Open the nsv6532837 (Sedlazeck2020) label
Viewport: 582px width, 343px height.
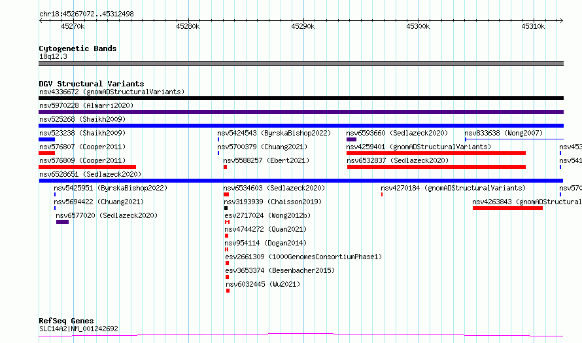pyautogui.click(x=398, y=160)
